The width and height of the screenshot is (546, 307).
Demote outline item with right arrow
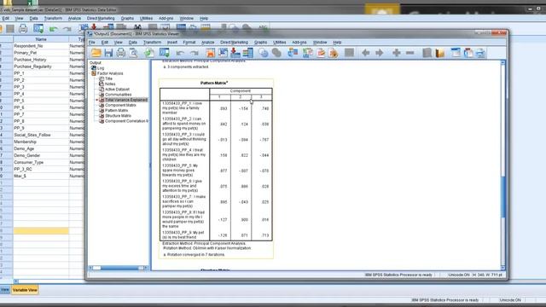point(380,53)
